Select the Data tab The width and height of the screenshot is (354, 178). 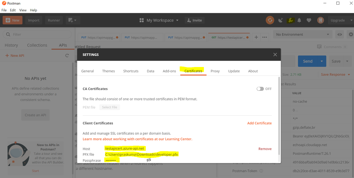tap(151, 71)
